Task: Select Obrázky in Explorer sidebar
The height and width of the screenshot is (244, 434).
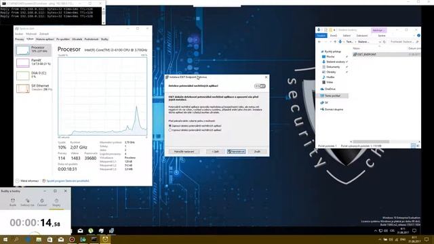Action: pos(329,72)
